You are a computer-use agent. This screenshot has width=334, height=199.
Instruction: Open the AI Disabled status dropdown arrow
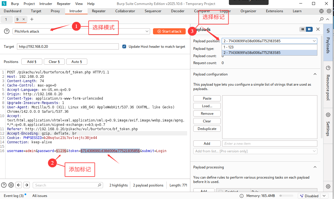pyautogui.click(x=324, y=196)
